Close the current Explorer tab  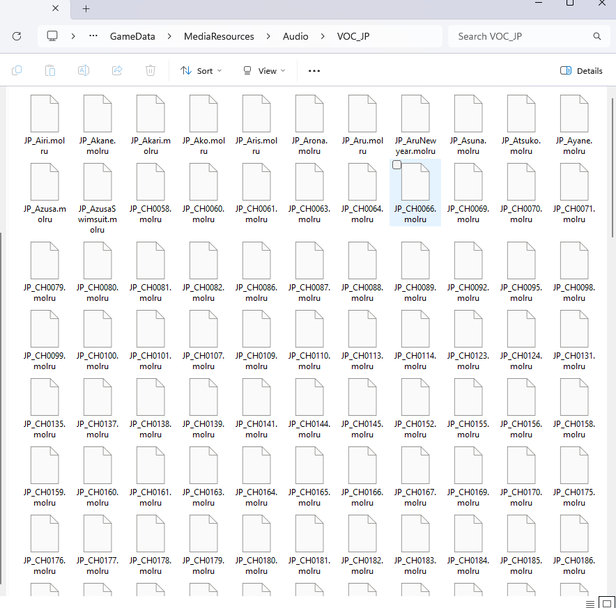[55, 8]
